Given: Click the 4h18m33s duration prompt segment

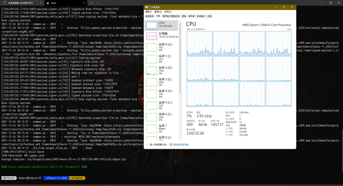Looking at the screenshot, I should (x=77, y=178).
